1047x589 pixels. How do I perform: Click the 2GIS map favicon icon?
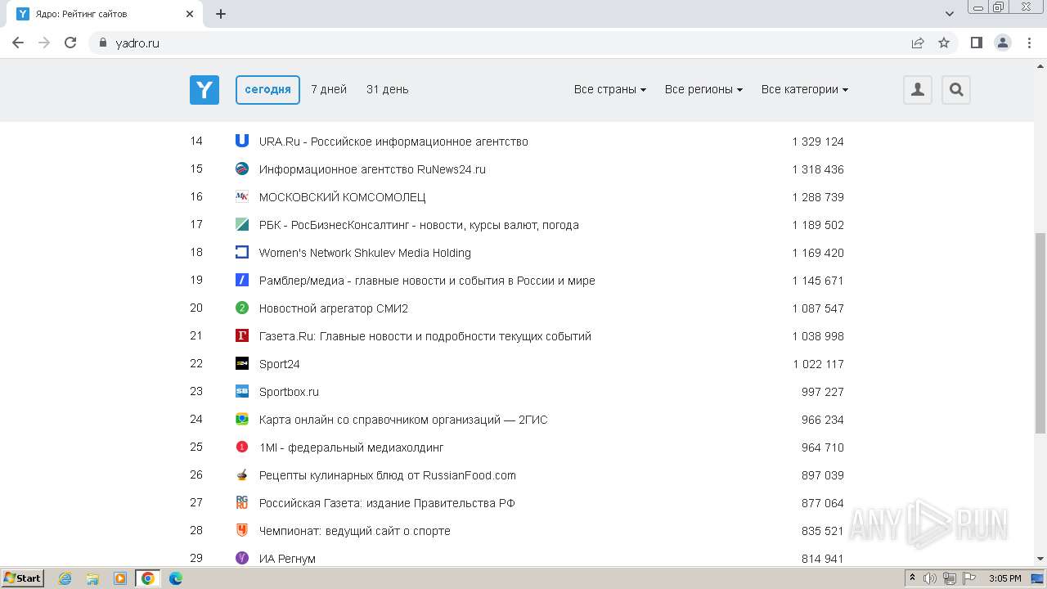click(x=242, y=419)
